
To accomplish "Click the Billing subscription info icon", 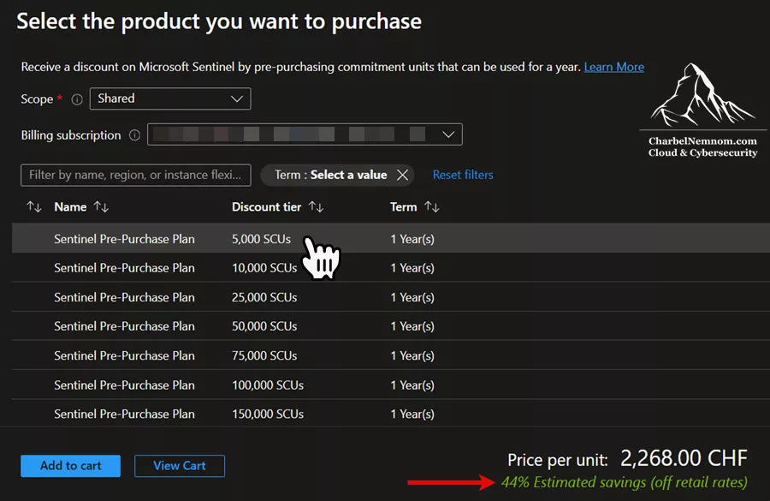I will pos(134,135).
